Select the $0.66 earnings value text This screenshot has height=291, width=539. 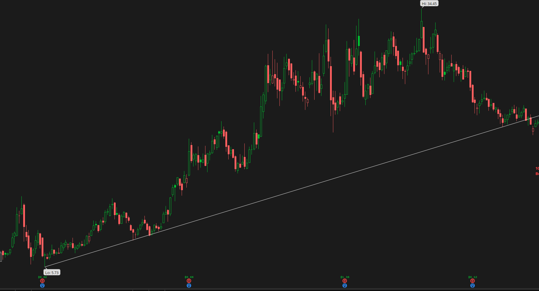(x=189, y=277)
